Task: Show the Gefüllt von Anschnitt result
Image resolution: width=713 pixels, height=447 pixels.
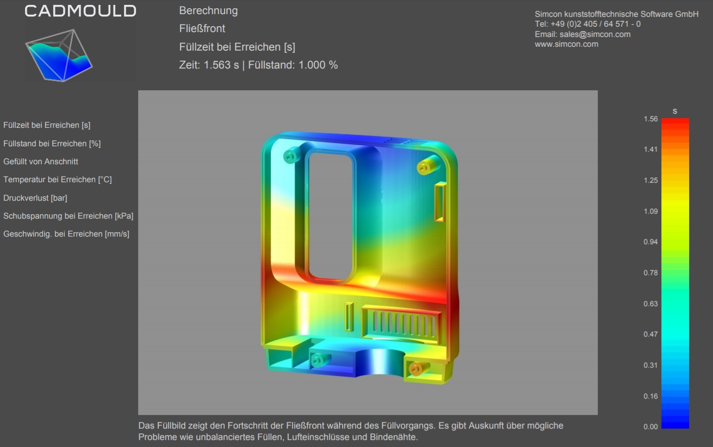Action: 41,162
